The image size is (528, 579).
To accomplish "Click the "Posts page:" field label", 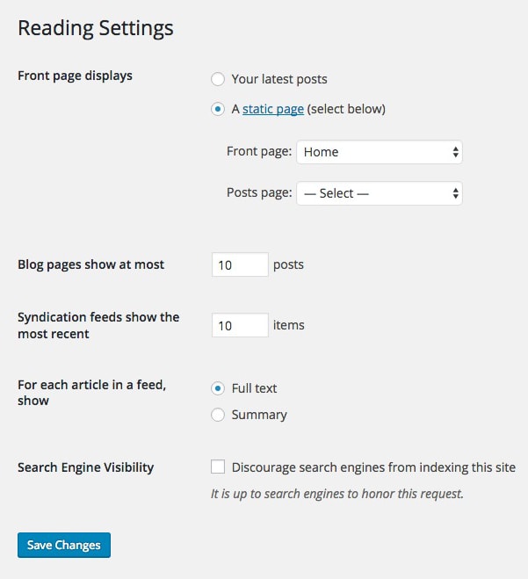I will tap(259, 192).
